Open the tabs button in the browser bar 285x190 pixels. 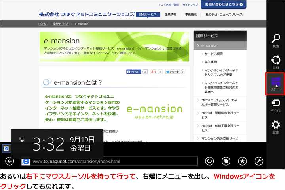click(x=226, y=161)
